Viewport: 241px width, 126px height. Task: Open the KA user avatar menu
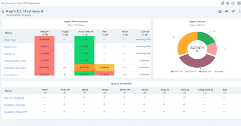pyautogui.click(x=238, y=3)
